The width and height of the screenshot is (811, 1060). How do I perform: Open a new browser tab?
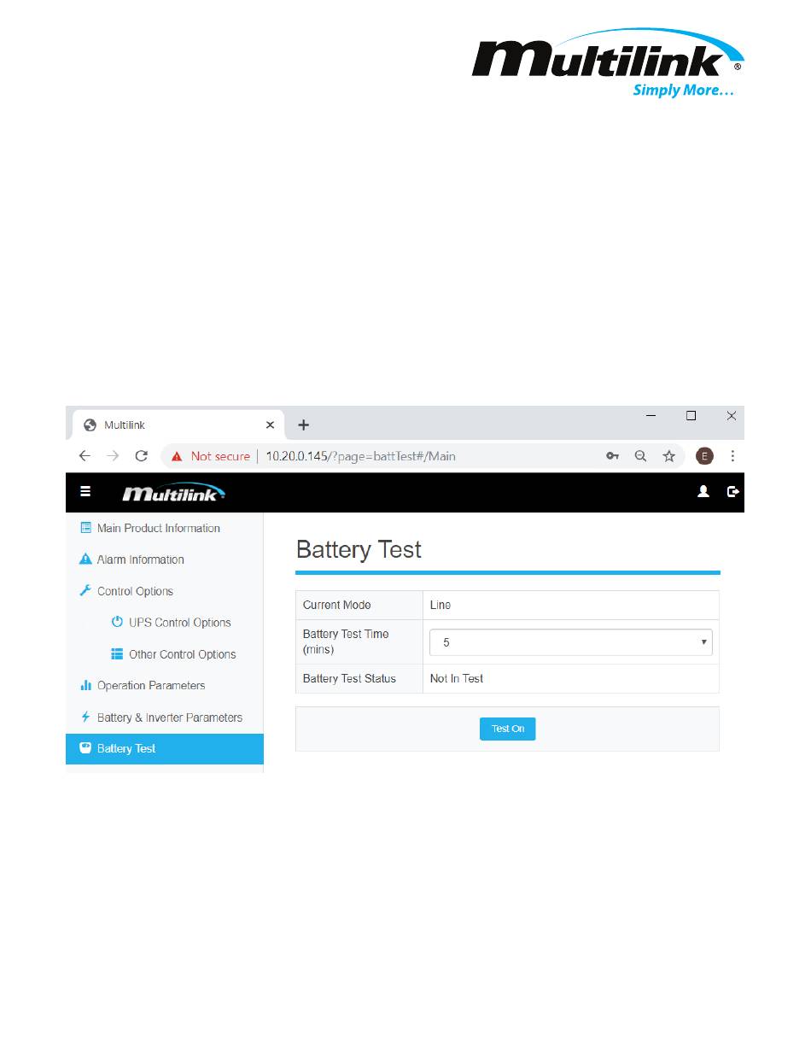(x=303, y=425)
